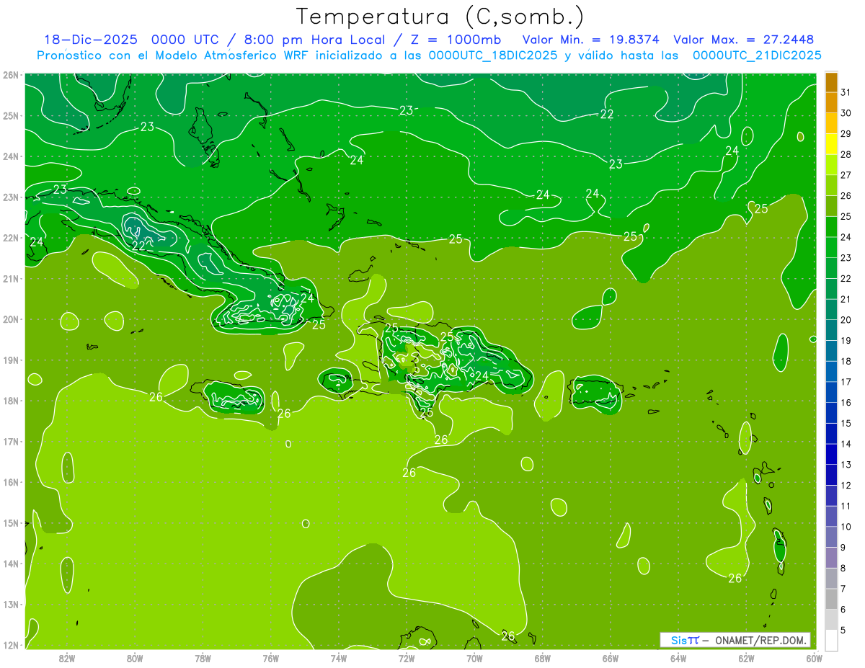Click the "82W" longitude axis label
Image resolution: width=865 pixels, height=668 pixels.
(x=66, y=657)
